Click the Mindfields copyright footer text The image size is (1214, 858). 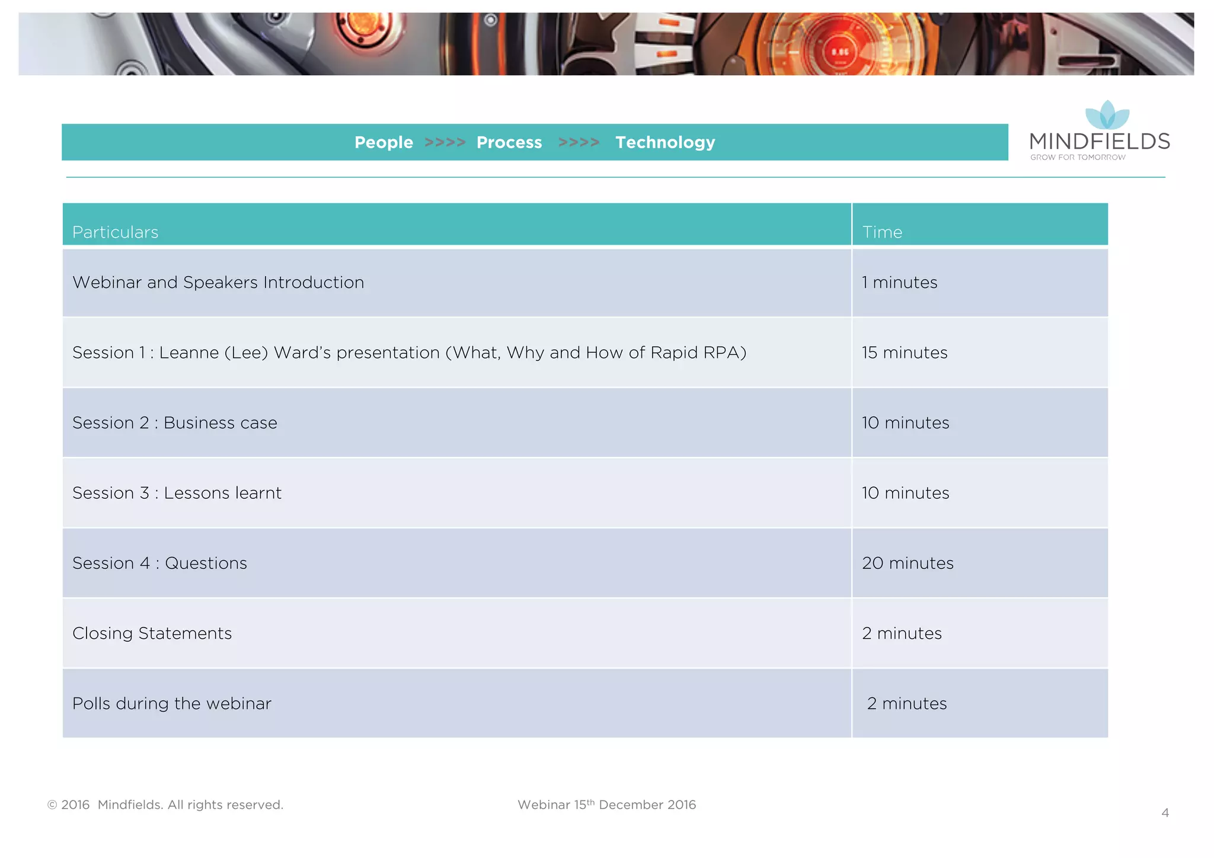[165, 805]
